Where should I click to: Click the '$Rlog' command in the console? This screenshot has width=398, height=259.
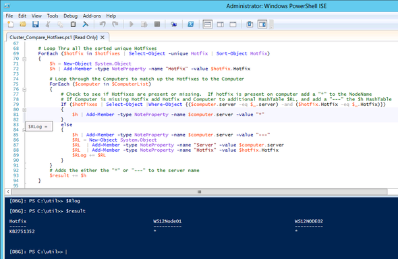tap(73, 201)
